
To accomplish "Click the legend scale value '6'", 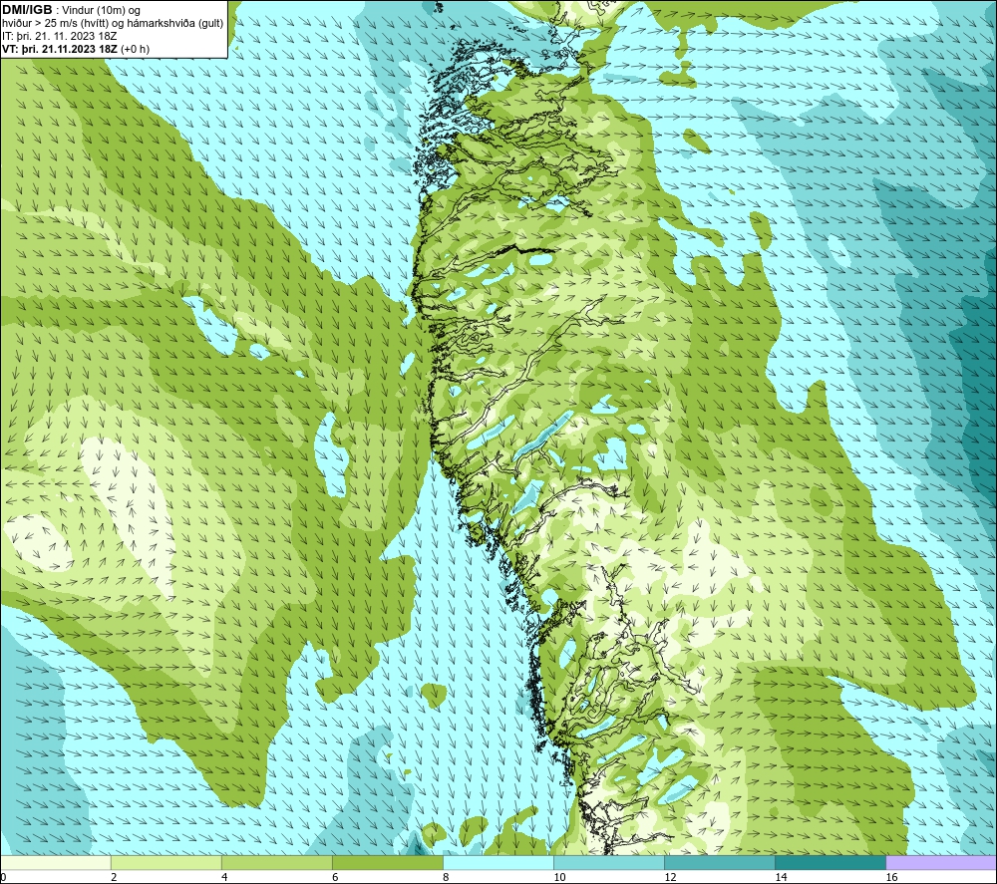I will click(335, 878).
